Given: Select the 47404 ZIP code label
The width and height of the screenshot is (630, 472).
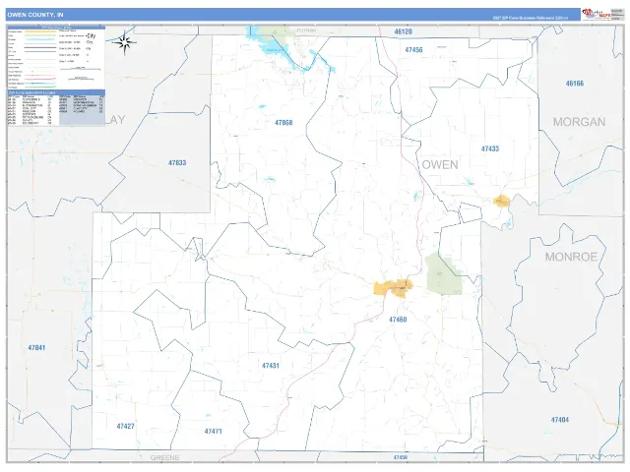Looking at the screenshot, I should click(560, 420).
